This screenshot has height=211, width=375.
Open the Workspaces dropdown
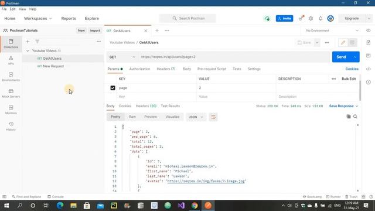coord(37,18)
